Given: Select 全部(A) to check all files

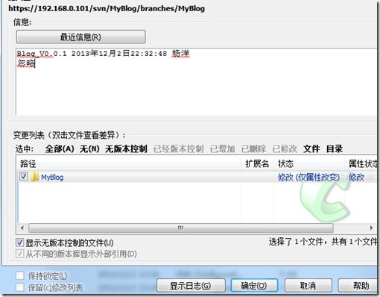Looking at the screenshot, I should tap(60, 149).
